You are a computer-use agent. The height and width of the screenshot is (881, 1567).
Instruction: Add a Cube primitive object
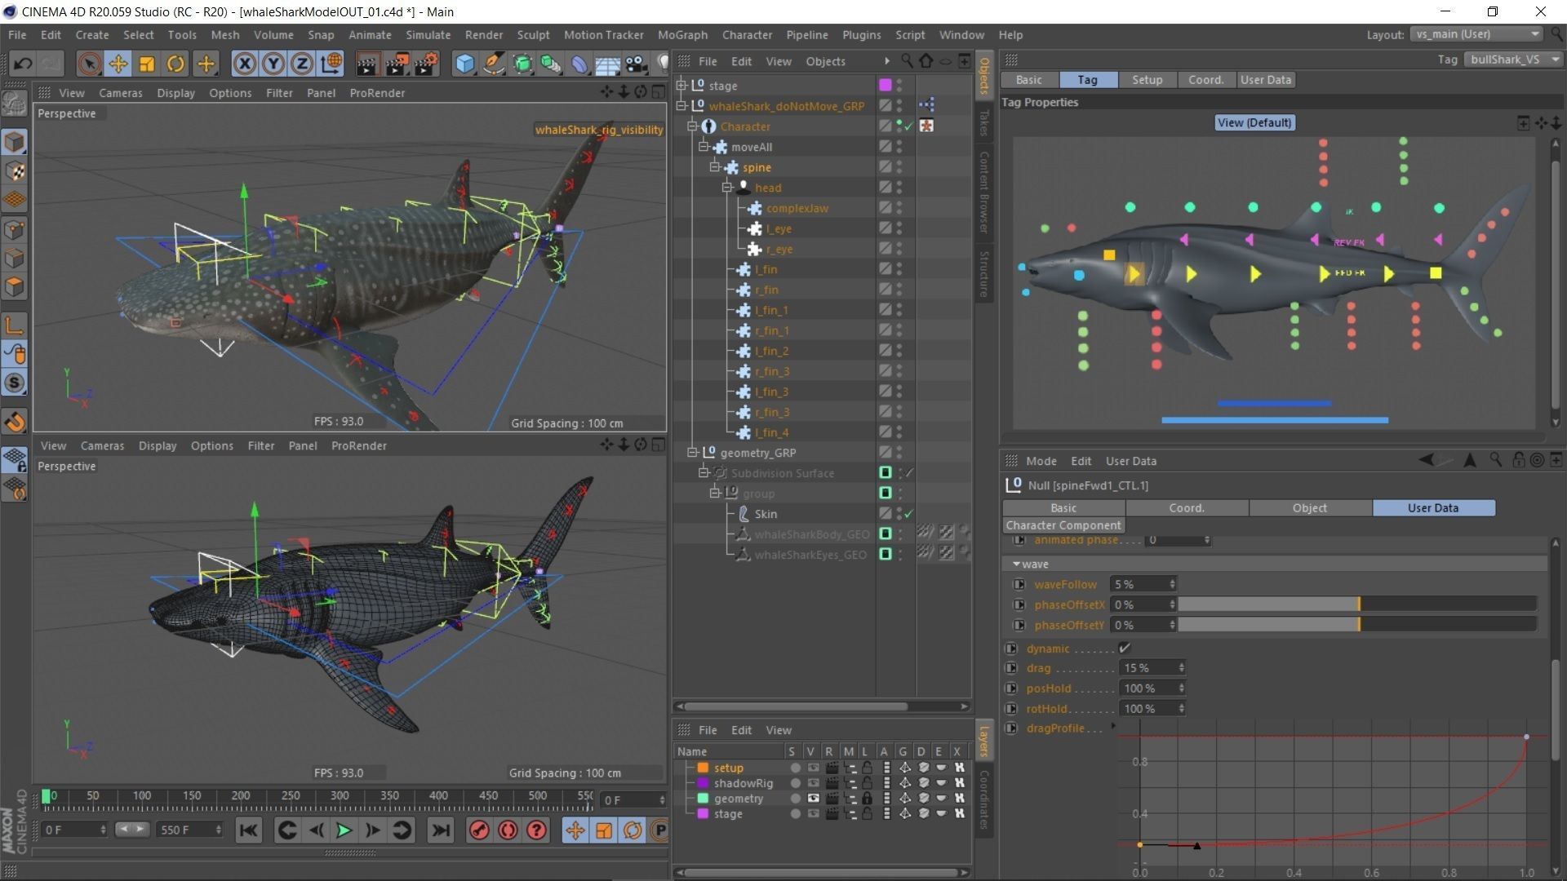464,64
